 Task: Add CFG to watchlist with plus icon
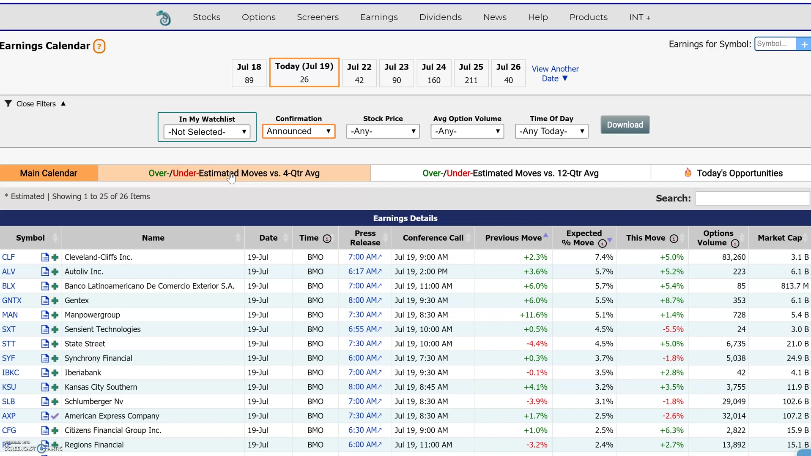point(55,431)
